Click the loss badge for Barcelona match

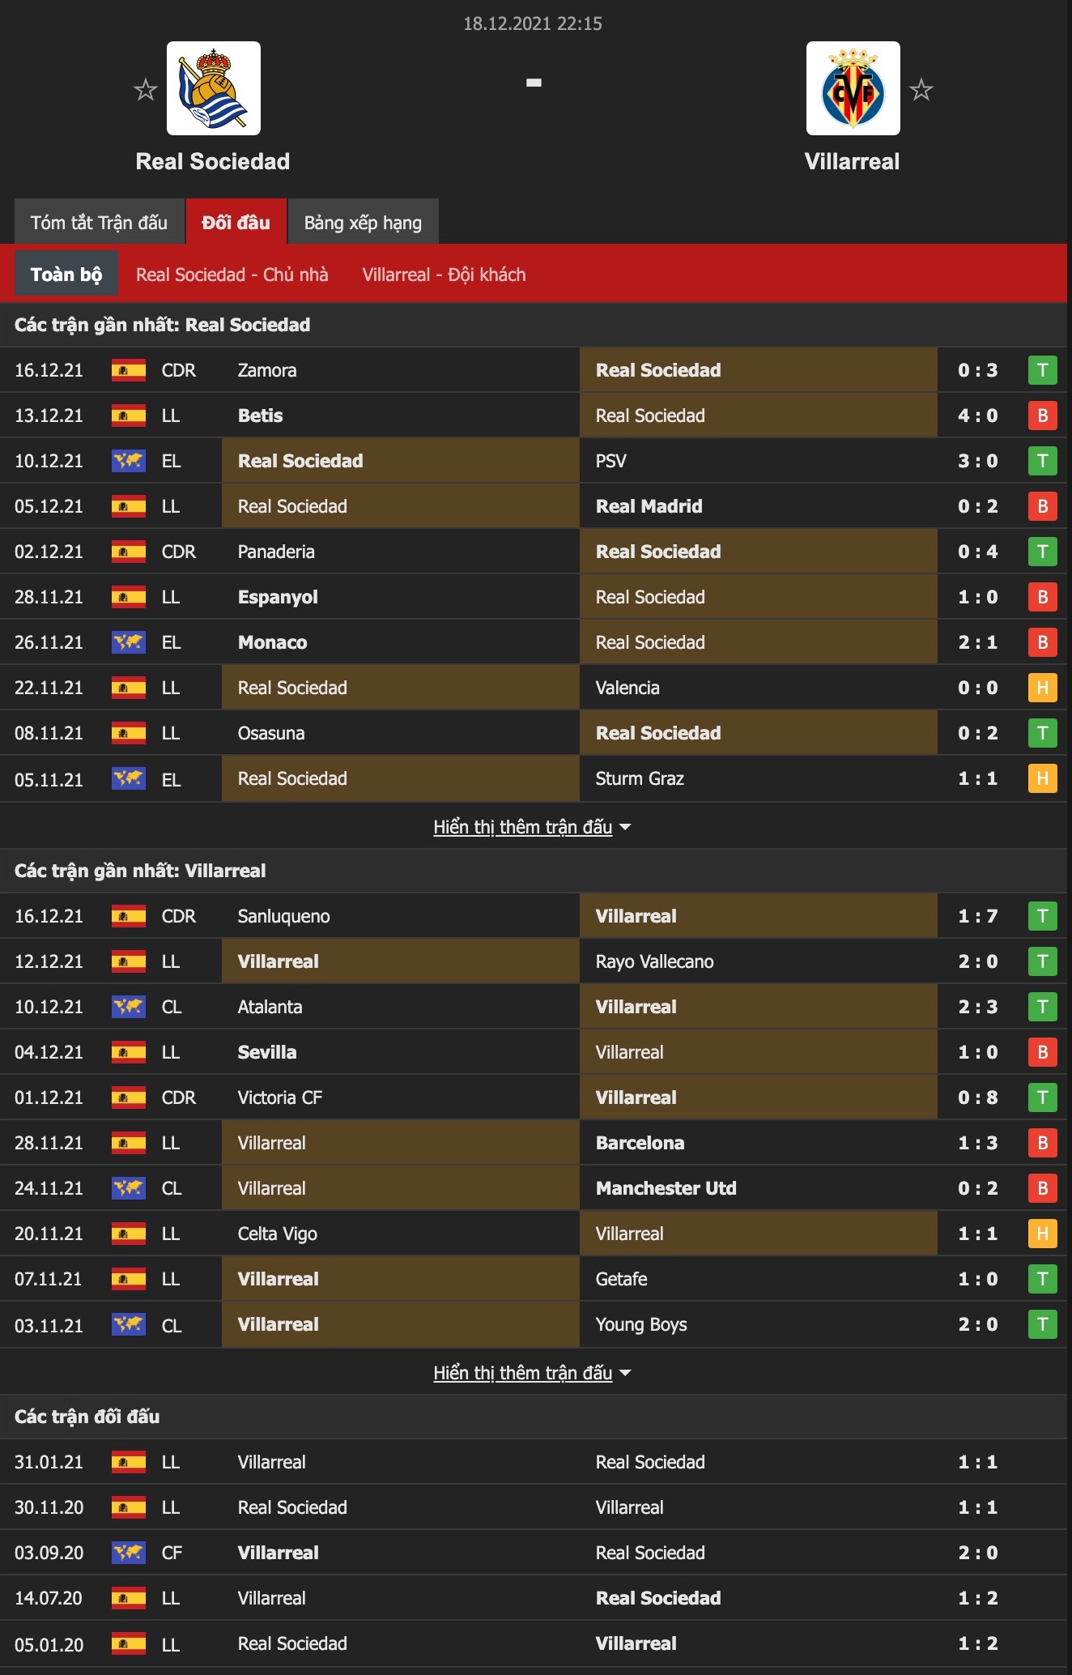(1043, 1143)
